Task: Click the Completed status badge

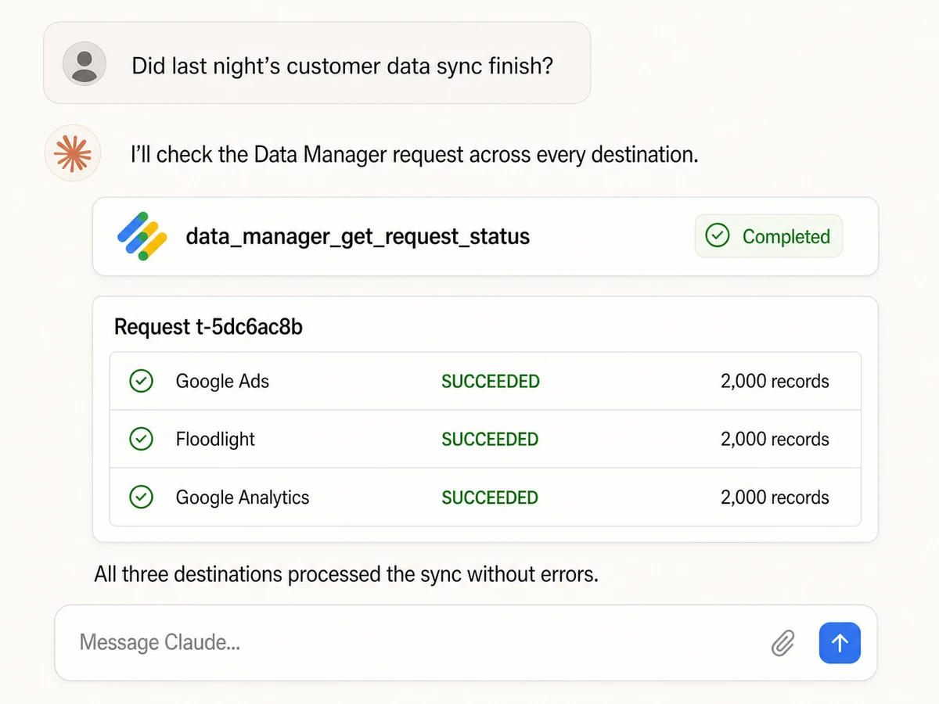Action: click(768, 236)
